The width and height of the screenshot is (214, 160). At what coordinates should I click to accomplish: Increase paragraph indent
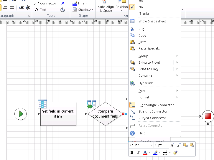point(28,7)
